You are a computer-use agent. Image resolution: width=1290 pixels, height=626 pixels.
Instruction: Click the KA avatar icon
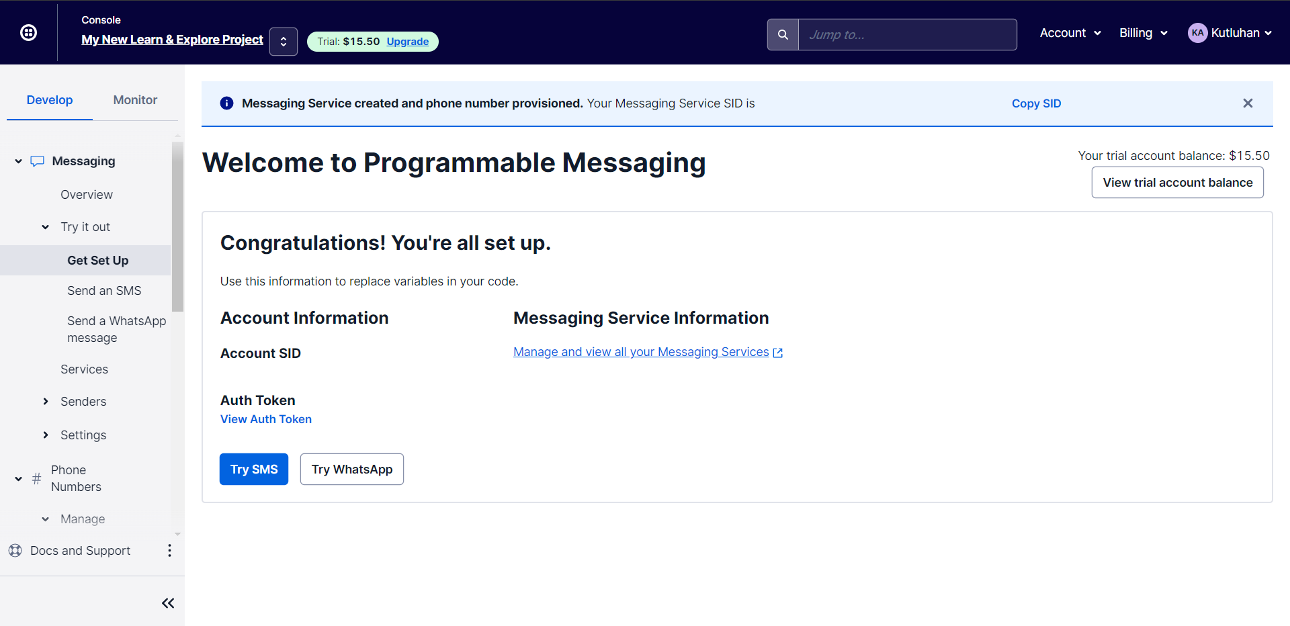(x=1198, y=32)
